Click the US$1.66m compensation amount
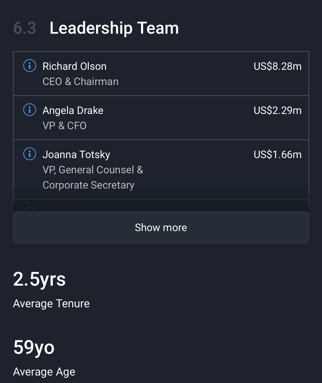322x383 pixels. [x=277, y=155]
